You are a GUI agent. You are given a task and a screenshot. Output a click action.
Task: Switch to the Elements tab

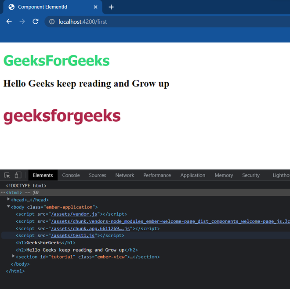coord(43,175)
